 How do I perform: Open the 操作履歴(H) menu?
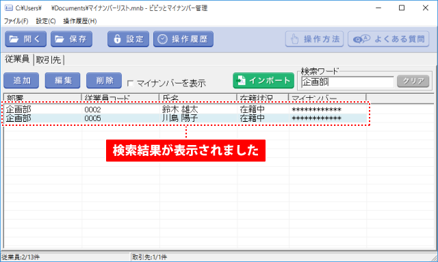(x=80, y=21)
